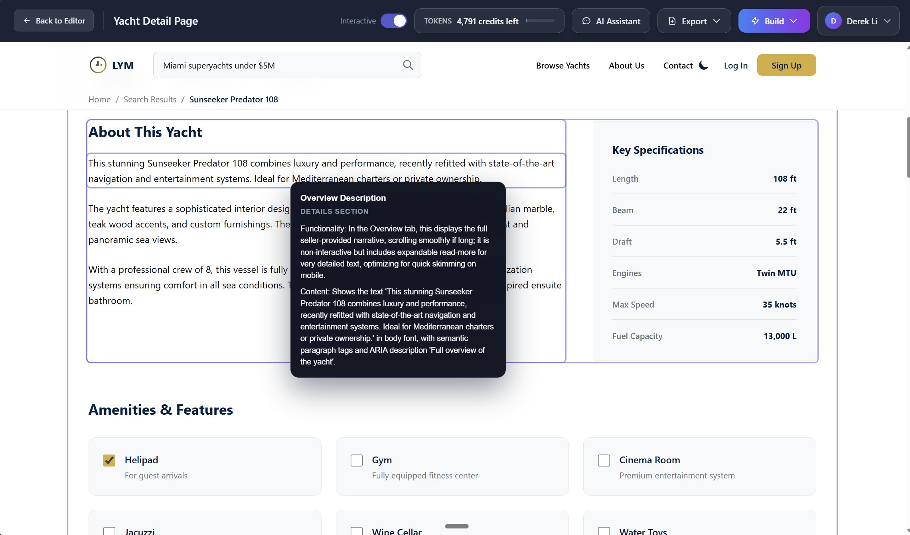Click the Export document icon

672,21
